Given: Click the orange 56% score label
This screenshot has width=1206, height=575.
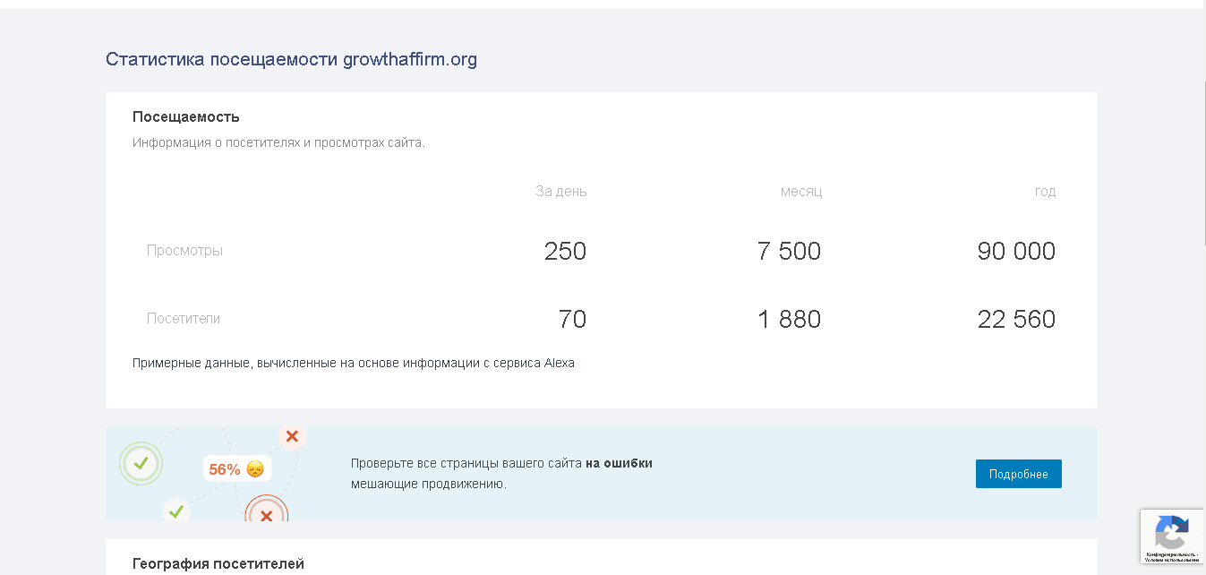Looking at the screenshot, I should [225, 469].
